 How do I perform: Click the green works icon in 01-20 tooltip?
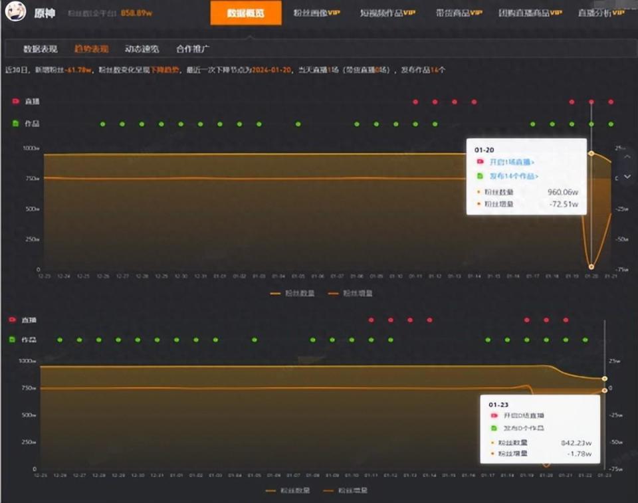(480, 176)
